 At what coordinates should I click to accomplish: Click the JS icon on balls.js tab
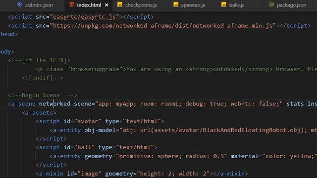(x=224, y=4)
